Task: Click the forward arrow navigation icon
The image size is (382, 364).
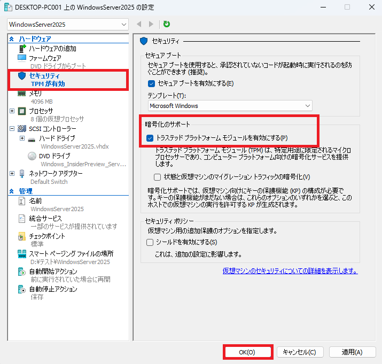Action: (x=151, y=24)
